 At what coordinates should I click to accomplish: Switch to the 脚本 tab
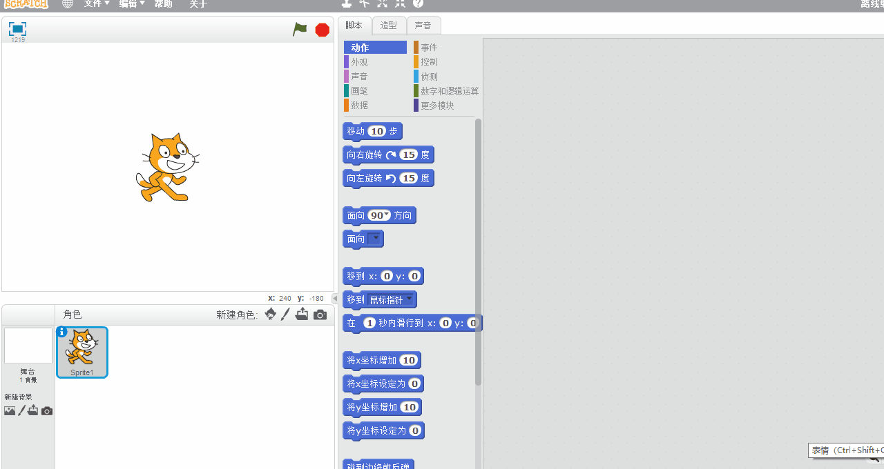tap(354, 26)
